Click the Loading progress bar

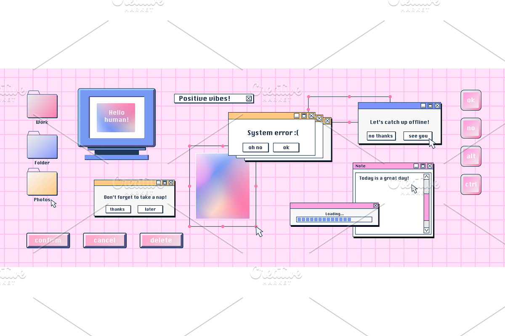click(x=335, y=219)
